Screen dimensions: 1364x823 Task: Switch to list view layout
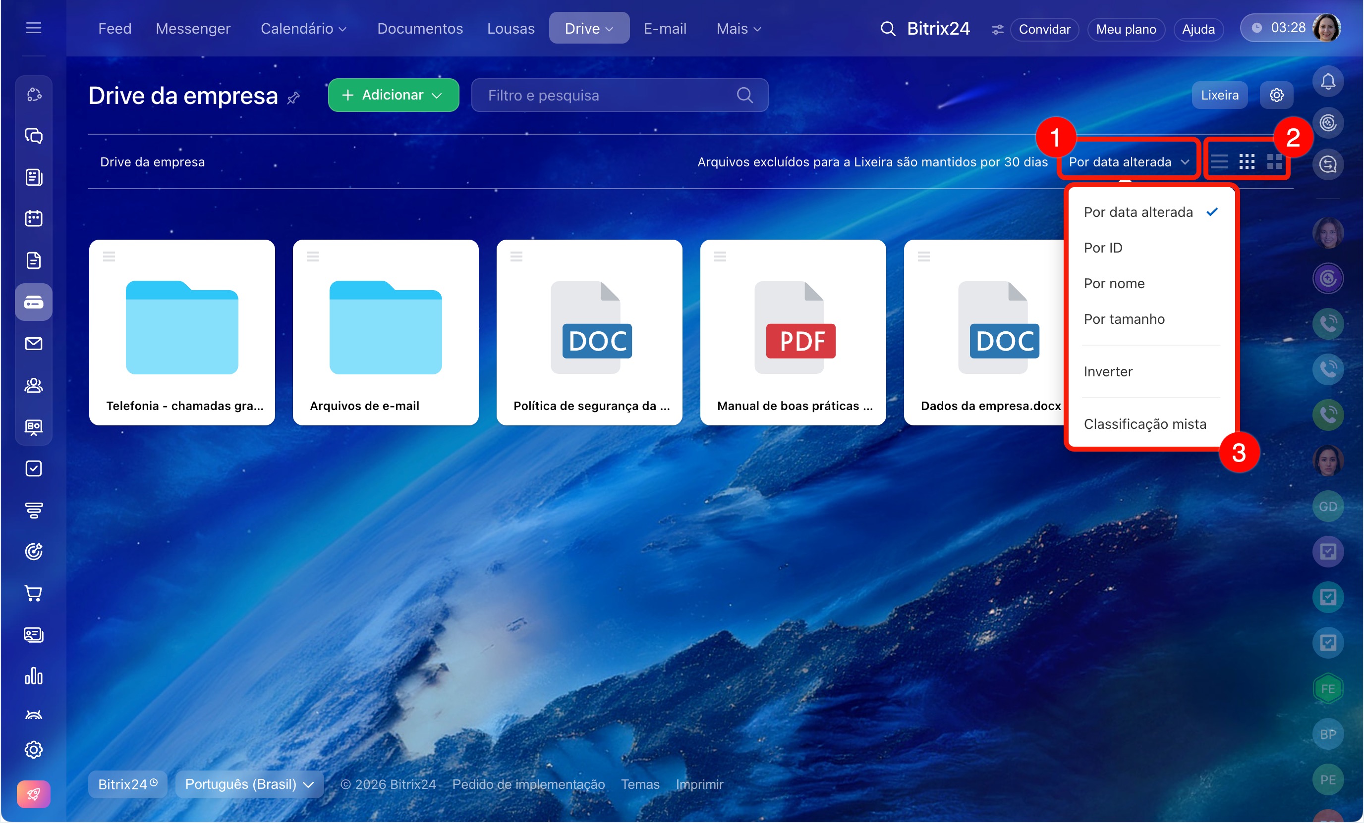point(1219,162)
